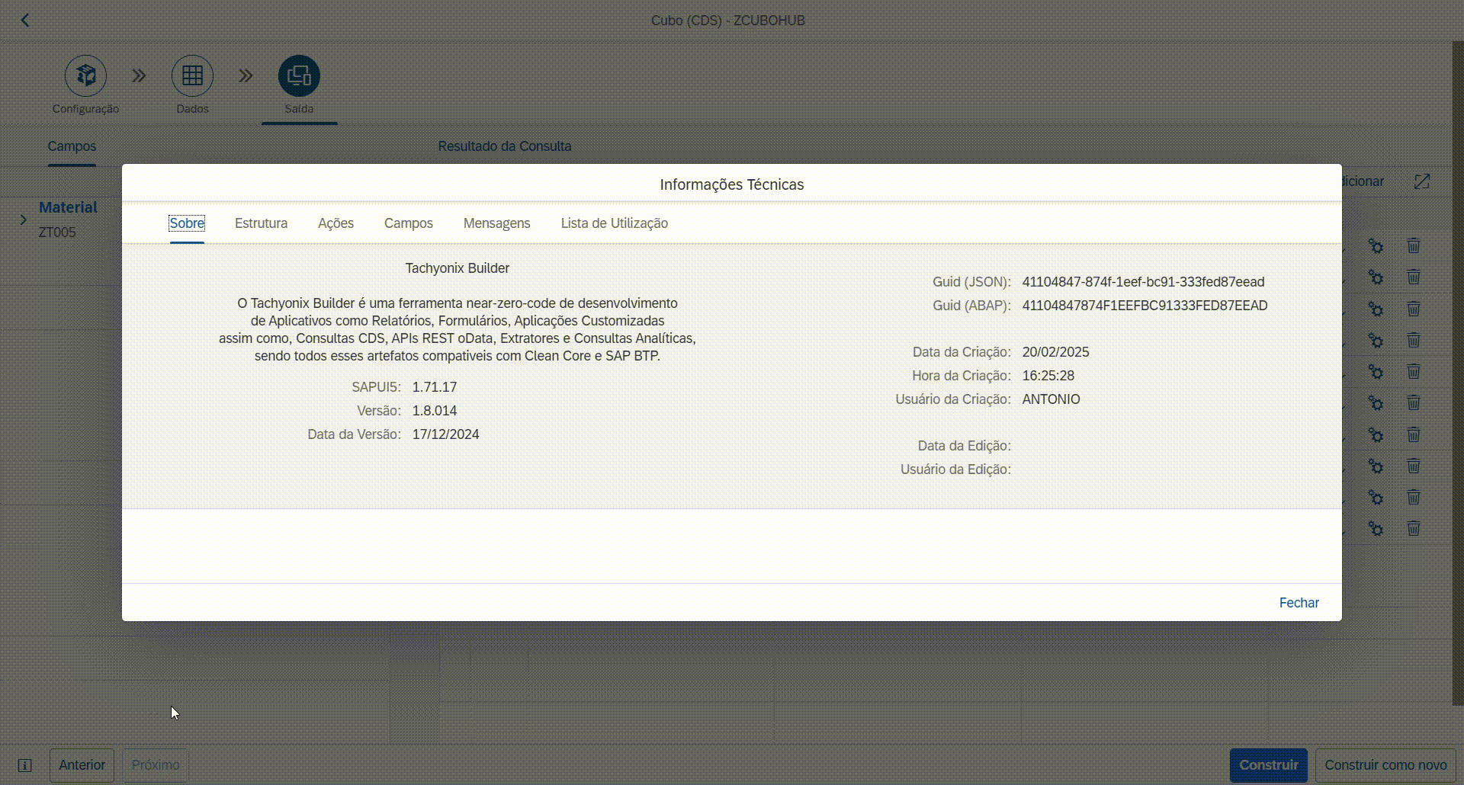Expand the Material ZT005 tree node
This screenshot has width=1464, height=785.
click(23, 219)
